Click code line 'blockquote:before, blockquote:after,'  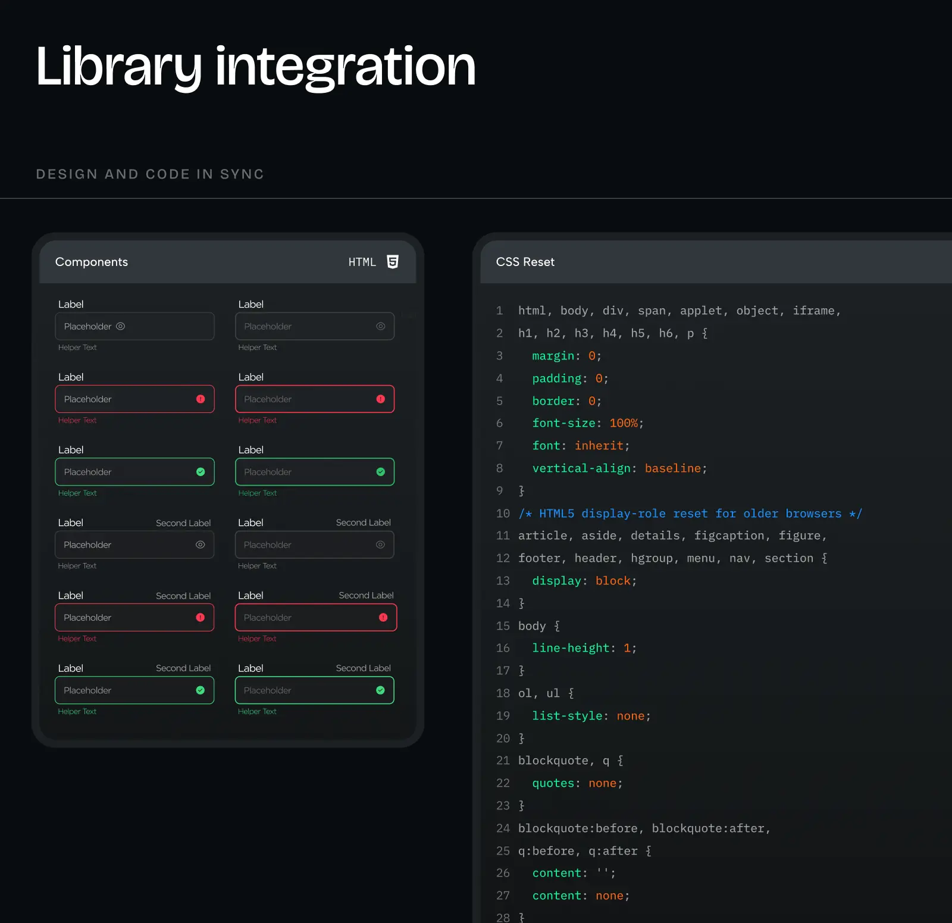pos(644,828)
